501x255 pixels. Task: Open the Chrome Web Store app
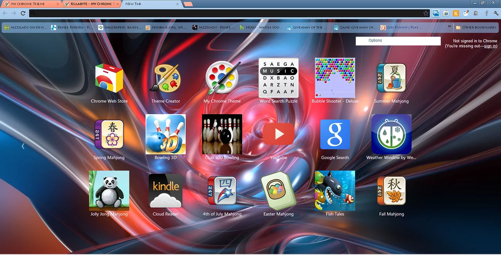click(x=109, y=78)
